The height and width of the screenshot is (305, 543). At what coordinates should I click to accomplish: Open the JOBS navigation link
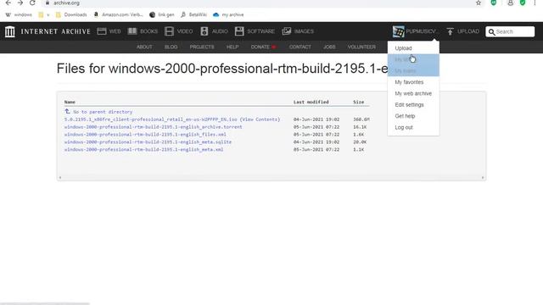(329, 47)
